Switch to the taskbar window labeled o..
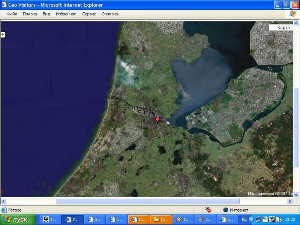Viewport: 300px width, 225px height. [228, 219]
